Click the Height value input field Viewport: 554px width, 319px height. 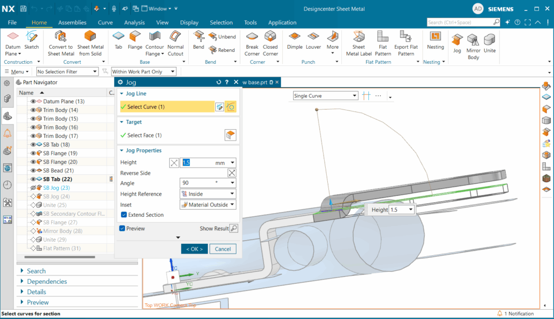click(x=197, y=162)
